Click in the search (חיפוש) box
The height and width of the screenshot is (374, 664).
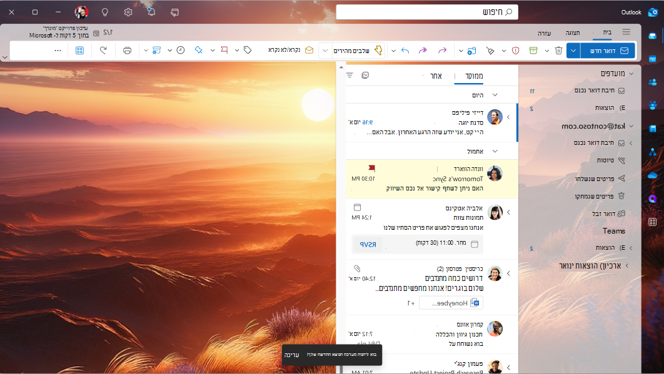pos(427,12)
